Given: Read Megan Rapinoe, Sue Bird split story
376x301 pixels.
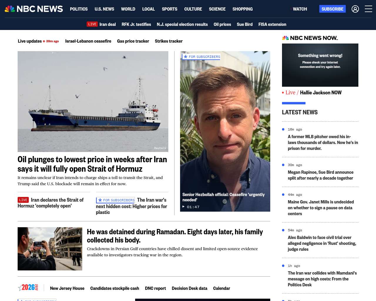Looking at the screenshot, I should pos(320,175).
